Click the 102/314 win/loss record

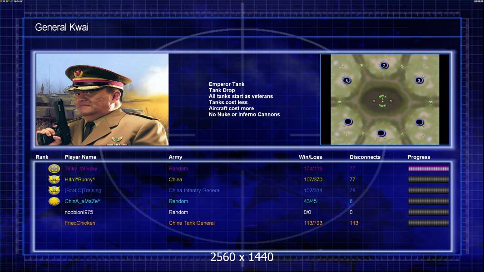point(313,190)
